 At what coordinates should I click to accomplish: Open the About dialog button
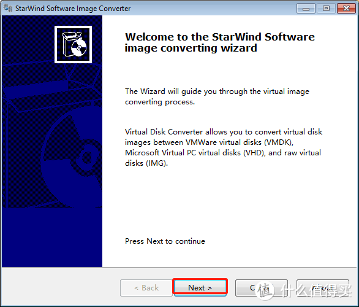(x=323, y=287)
